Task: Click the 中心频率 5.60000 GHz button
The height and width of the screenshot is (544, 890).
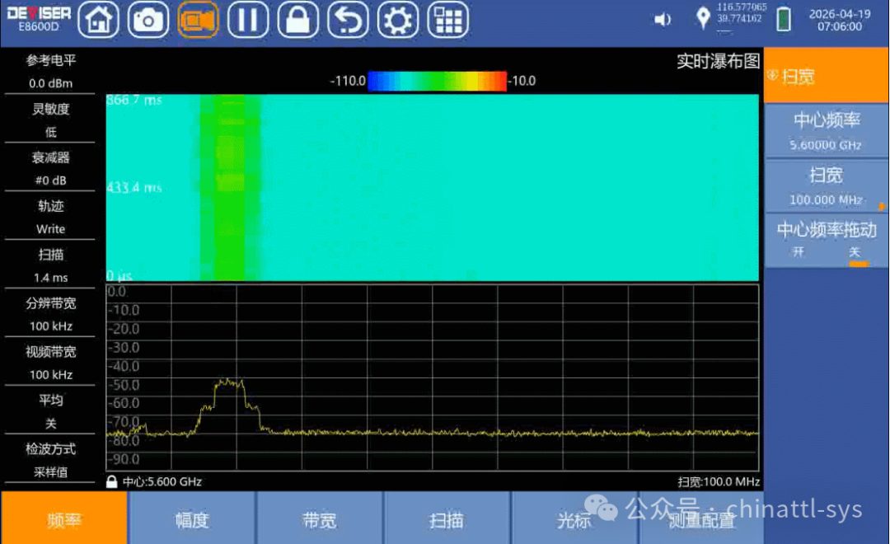Action: [826, 131]
